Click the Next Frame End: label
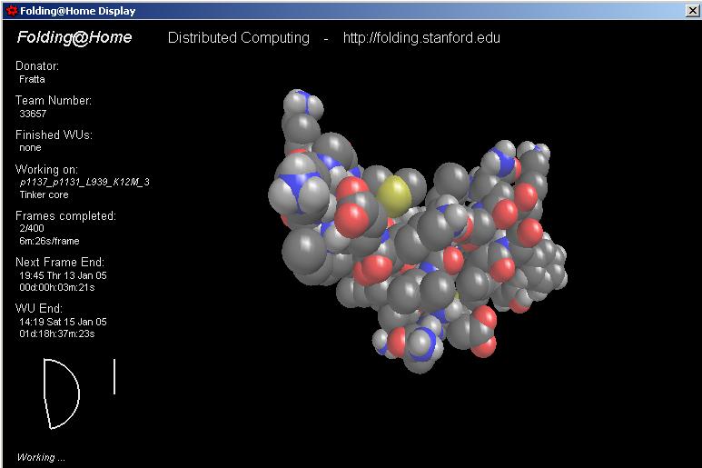The height and width of the screenshot is (468, 702). (60, 262)
